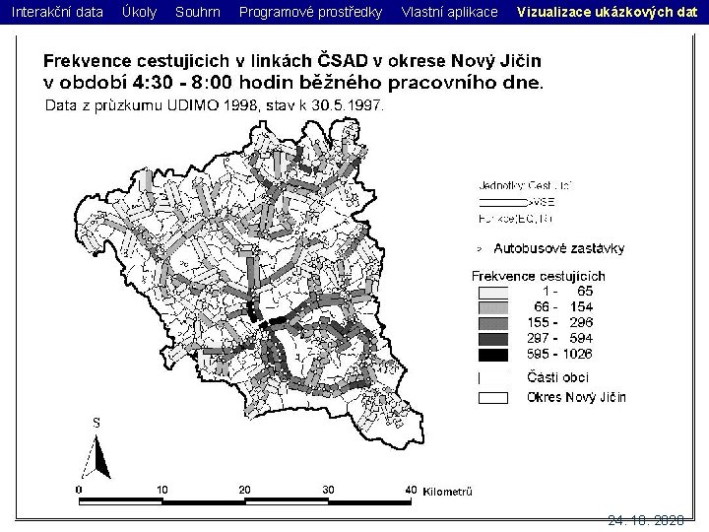Screen dimensions: 709x532
Task: Click the subtitle Data z průzkumu UDIMO 1998
Action: [215, 105]
